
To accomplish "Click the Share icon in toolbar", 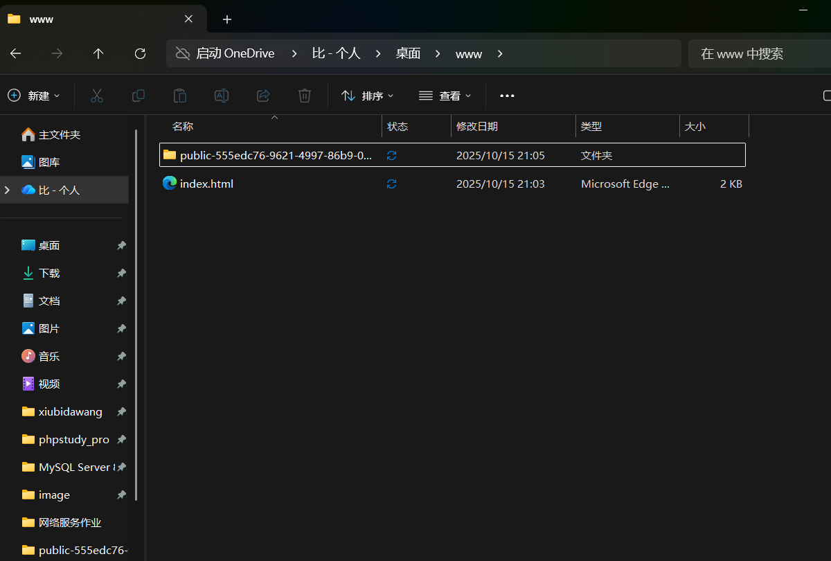I will pyautogui.click(x=263, y=96).
